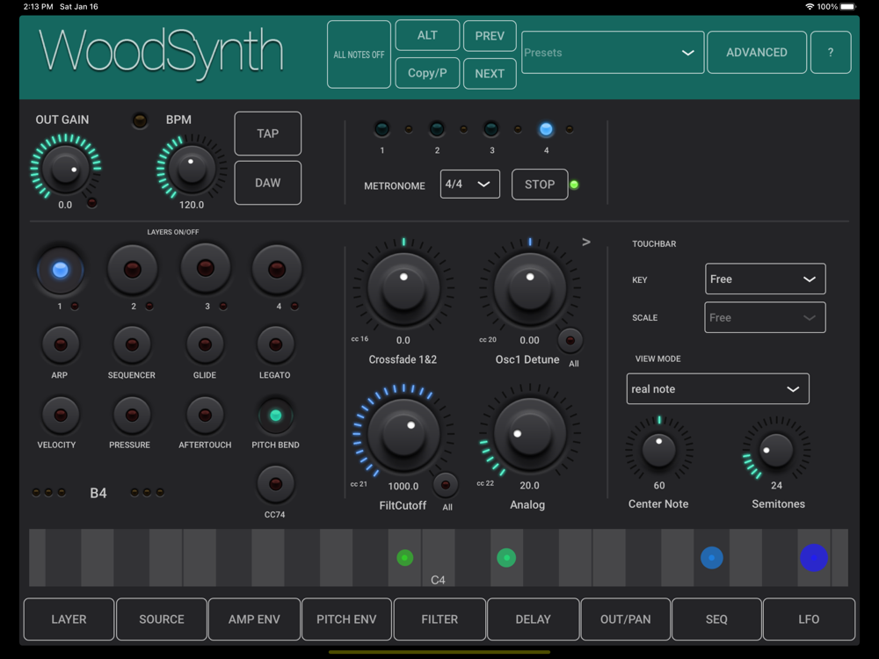Click the ALL NOTES OFF button

coord(359,54)
